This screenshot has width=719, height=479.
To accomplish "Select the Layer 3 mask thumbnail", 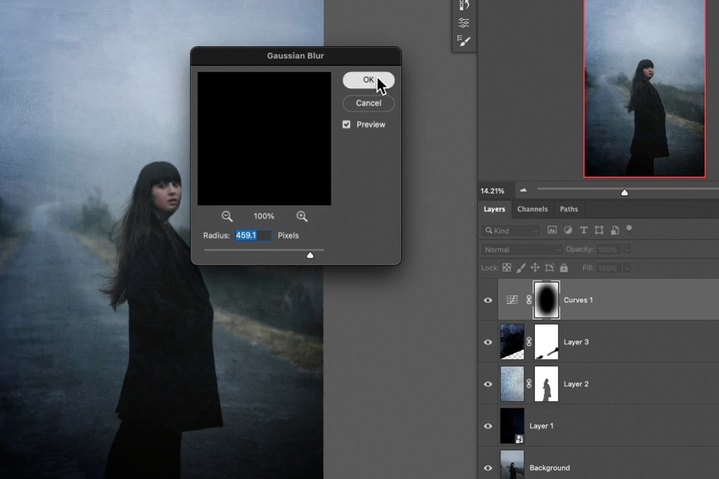I will 546,342.
